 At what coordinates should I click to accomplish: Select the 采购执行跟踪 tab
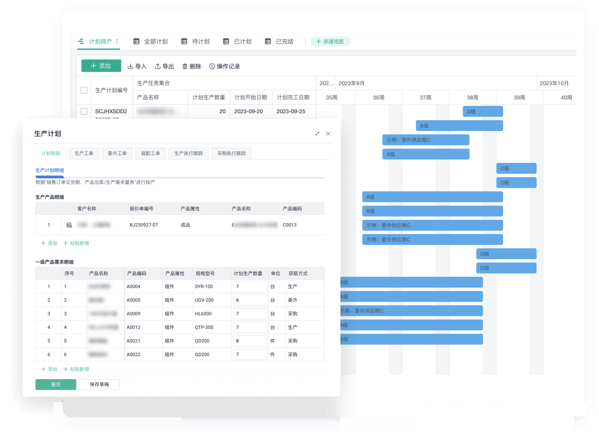click(231, 153)
